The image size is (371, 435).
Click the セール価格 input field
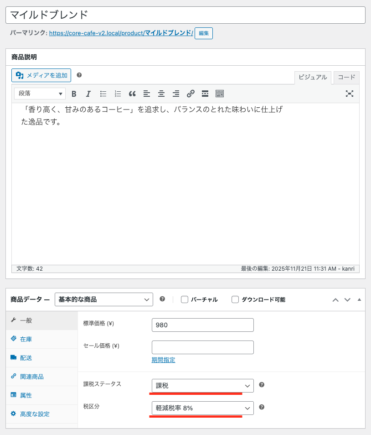tap(202, 347)
